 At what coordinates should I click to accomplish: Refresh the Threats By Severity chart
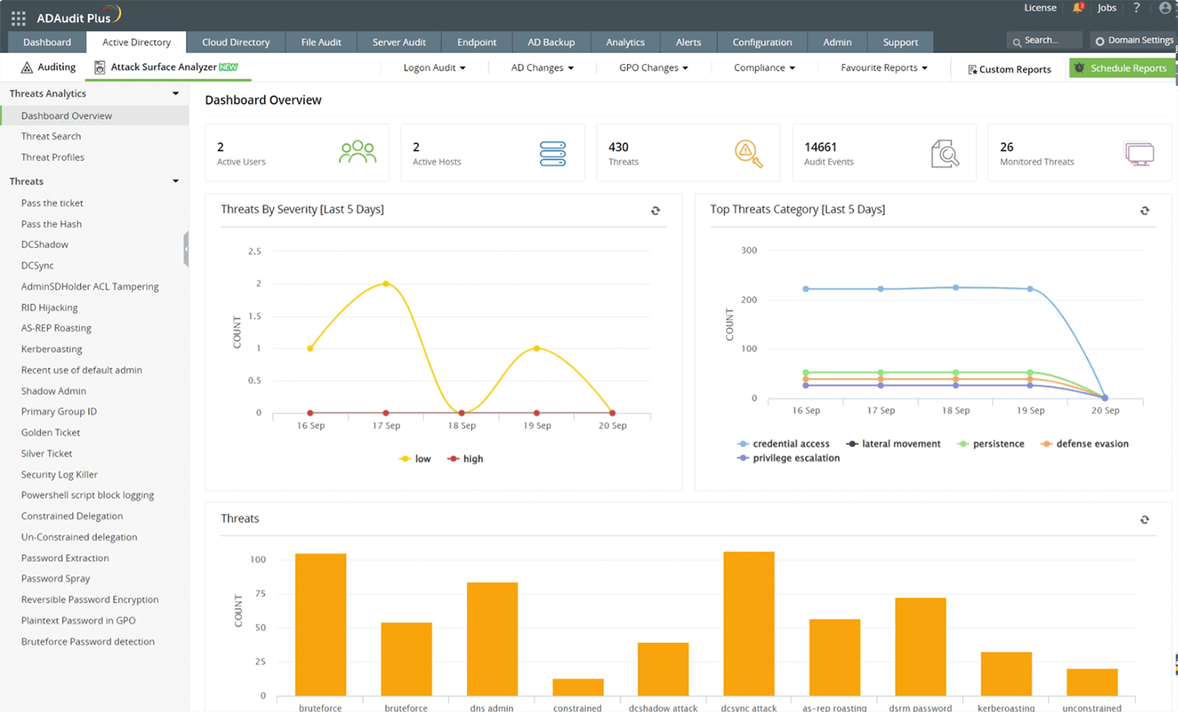[655, 211]
